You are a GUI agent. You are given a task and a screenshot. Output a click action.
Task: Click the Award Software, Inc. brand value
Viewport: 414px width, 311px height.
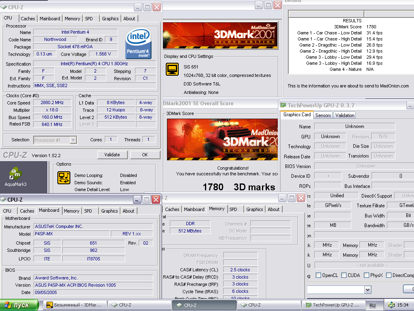pos(93,278)
